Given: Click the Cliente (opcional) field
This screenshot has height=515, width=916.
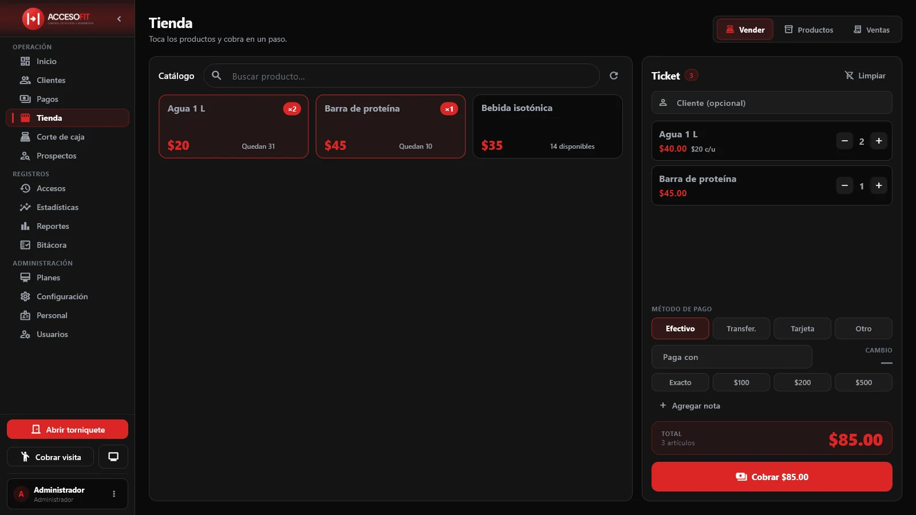Looking at the screenshot, I should 772,102.
